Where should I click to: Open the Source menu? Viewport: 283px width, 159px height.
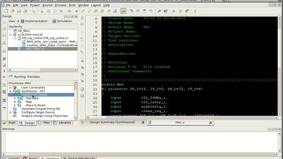(x=47, y=5)
